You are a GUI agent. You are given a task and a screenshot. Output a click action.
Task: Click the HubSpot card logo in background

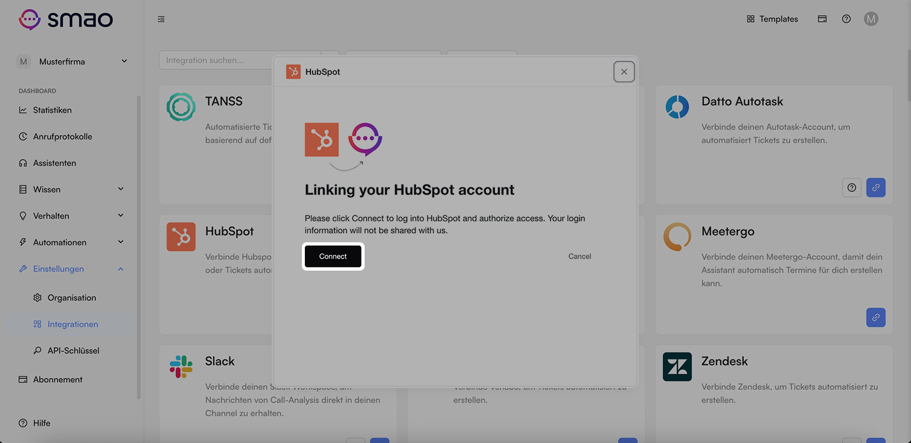(x=181, y=237)
